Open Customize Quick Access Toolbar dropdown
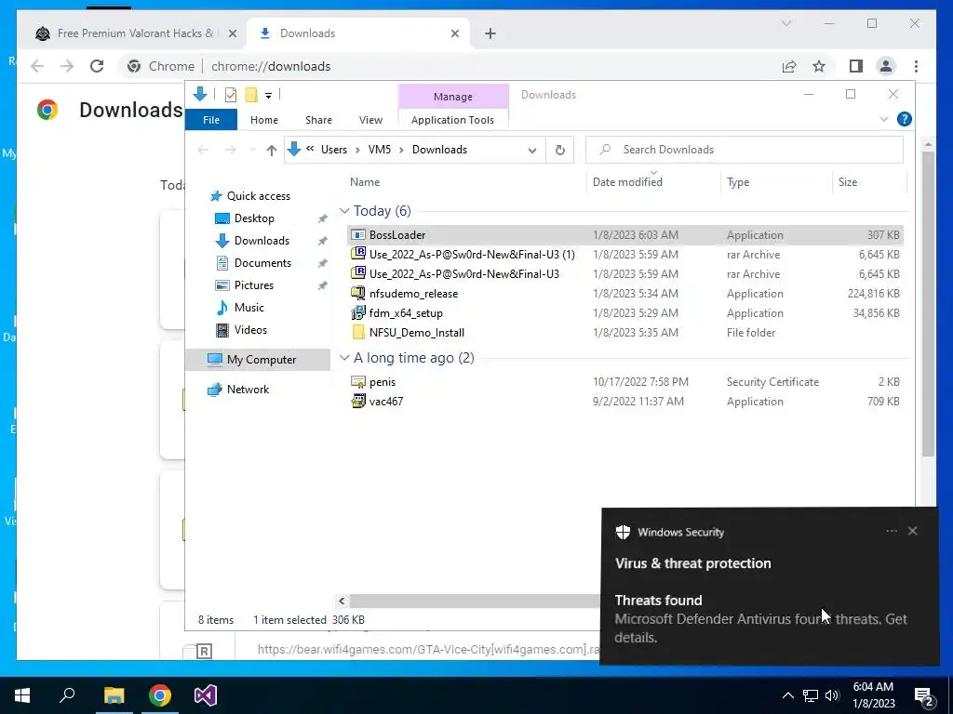 pos(268,96)
